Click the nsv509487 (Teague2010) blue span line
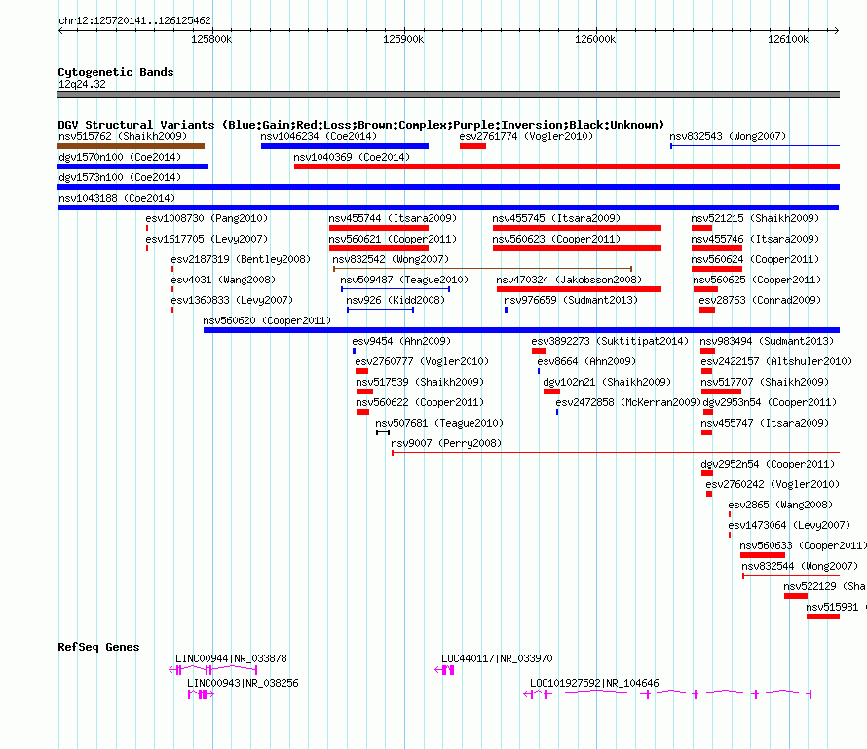The height and width of the screenshot is (749, 867). pos(396,289)
